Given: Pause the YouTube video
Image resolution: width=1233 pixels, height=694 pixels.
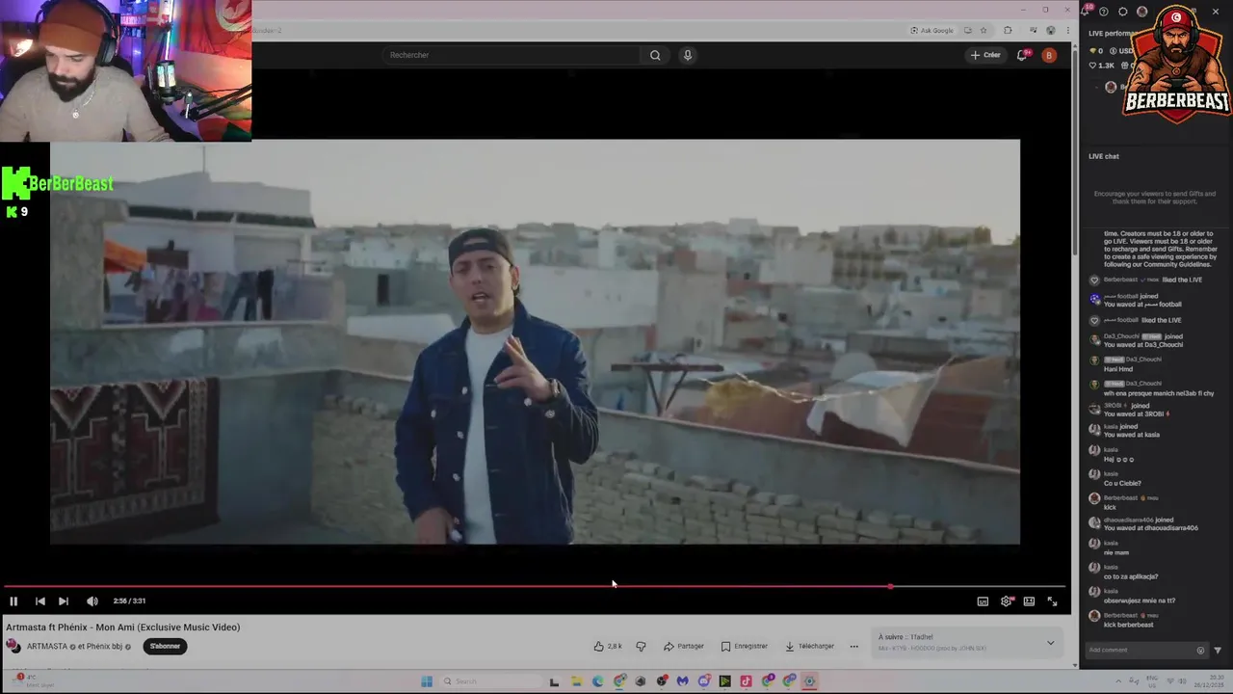Looking at the screenshot, I should coord(13,601).
